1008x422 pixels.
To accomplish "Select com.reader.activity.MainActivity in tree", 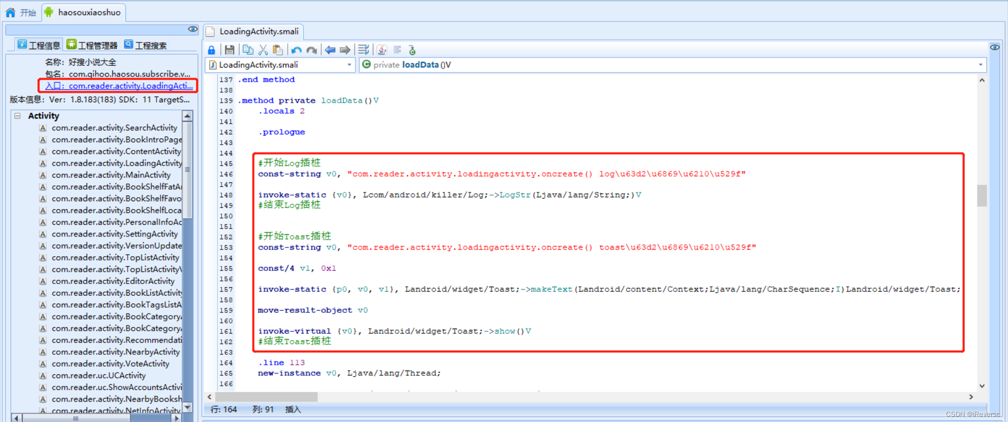I will coord(111,175).
